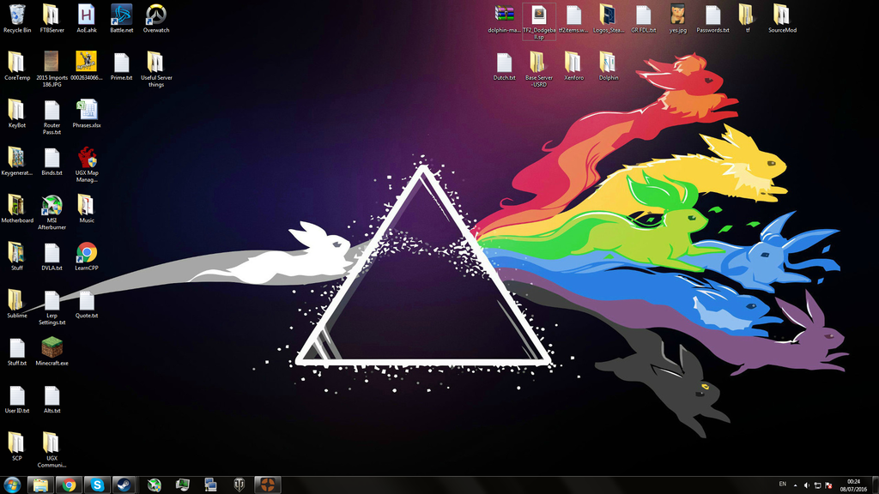
Task: Open the World of Tanks taskbar icon
Action: 239,485
